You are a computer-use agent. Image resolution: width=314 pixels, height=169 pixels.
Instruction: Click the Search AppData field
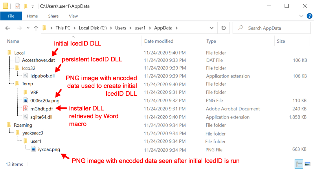(271, 28)
